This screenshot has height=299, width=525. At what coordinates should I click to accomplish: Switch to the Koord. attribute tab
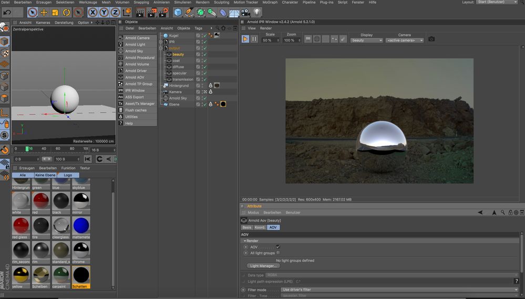point(260,227)
